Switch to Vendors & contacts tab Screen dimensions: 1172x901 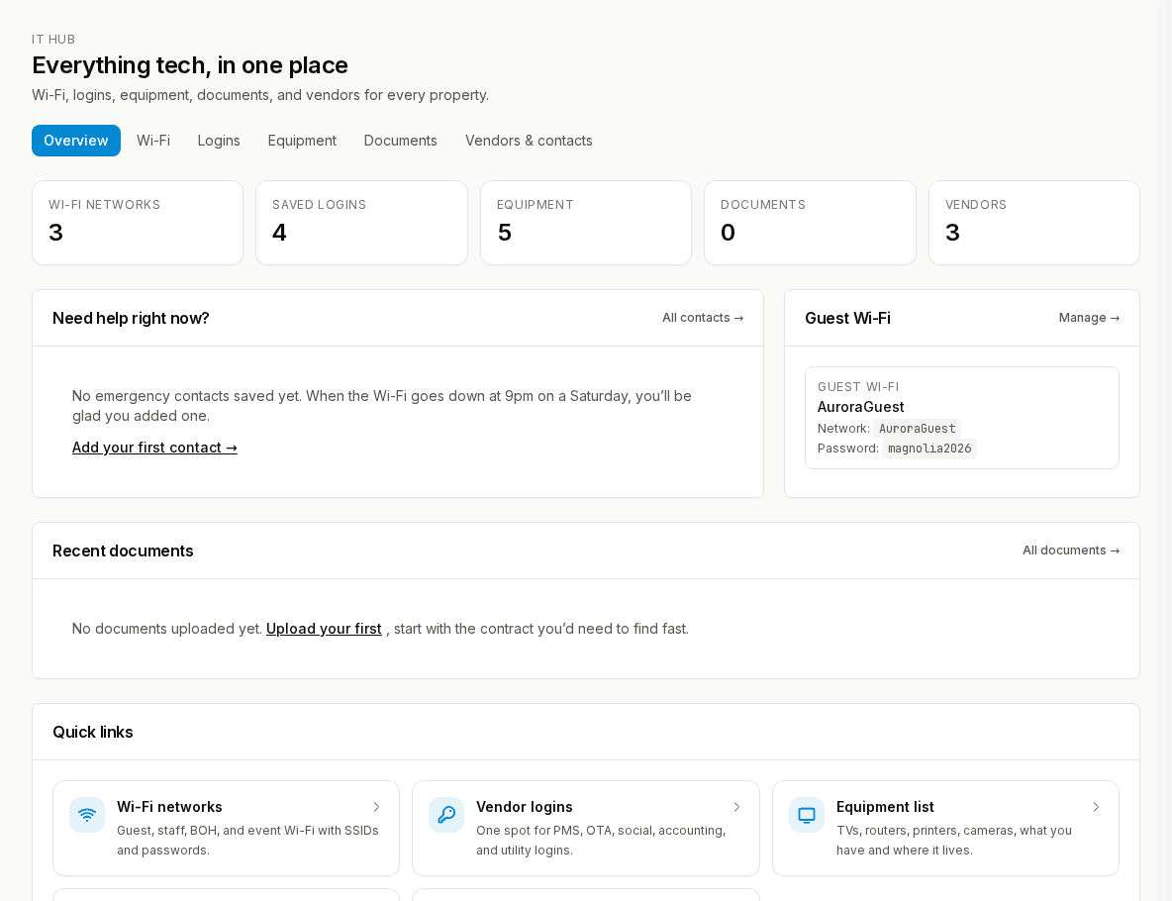click(x=529, y=141)
